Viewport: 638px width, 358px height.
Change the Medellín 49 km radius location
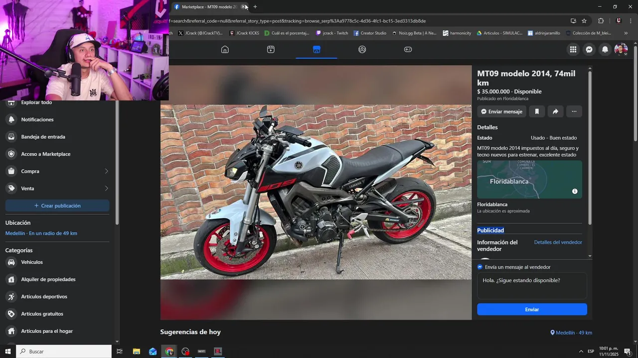coord(41,233)
